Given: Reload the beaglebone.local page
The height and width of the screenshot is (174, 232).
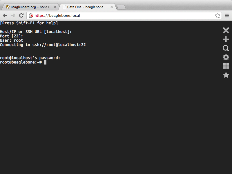Looking at the screenshot, I should (x=21, y=16).
